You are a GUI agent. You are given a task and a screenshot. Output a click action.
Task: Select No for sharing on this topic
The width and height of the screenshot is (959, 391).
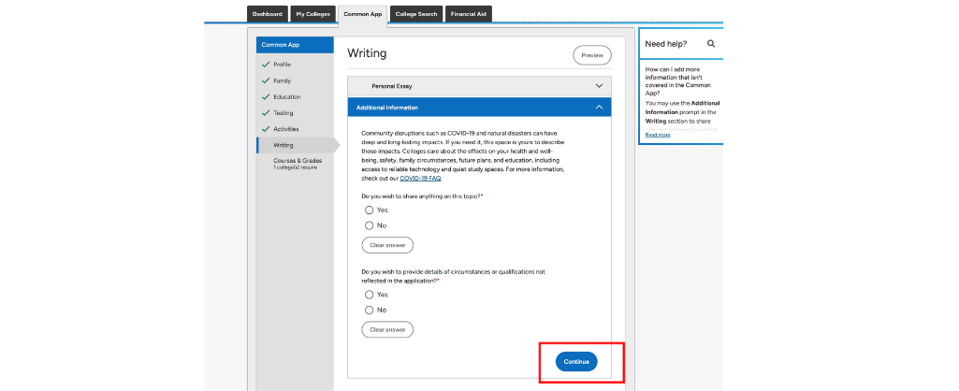tap(369, 225)
